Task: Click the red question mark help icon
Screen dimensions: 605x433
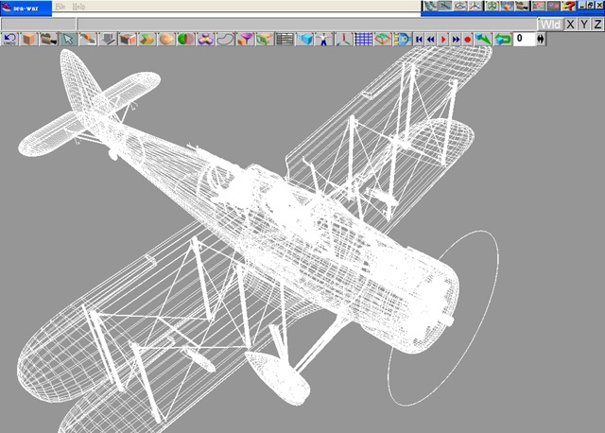Action: (x=569, y=7)
